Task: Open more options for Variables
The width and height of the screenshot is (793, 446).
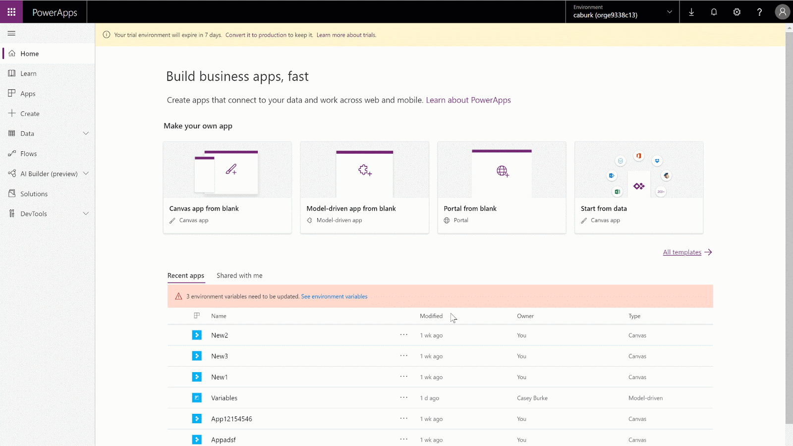Action: pos(404,397)
